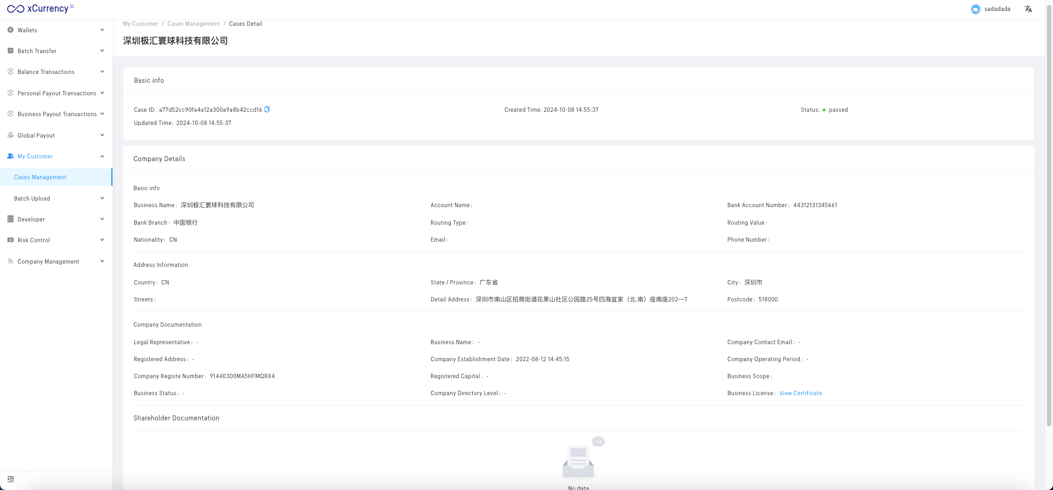Click the Developer sidebar icon
Screen dimensions: 1053x490
coord(10,219)
